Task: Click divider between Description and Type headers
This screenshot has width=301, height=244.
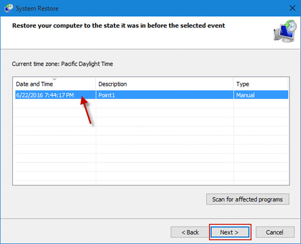Action: coord(234,84)
